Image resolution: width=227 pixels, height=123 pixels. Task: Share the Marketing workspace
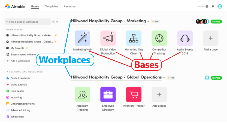tap(216, 21)
